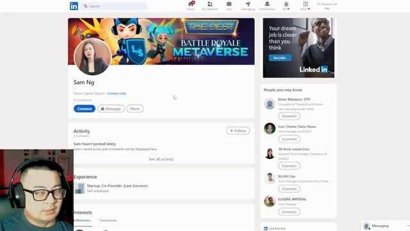
Task: Click the locked Message button
Action: coord(111,108)
